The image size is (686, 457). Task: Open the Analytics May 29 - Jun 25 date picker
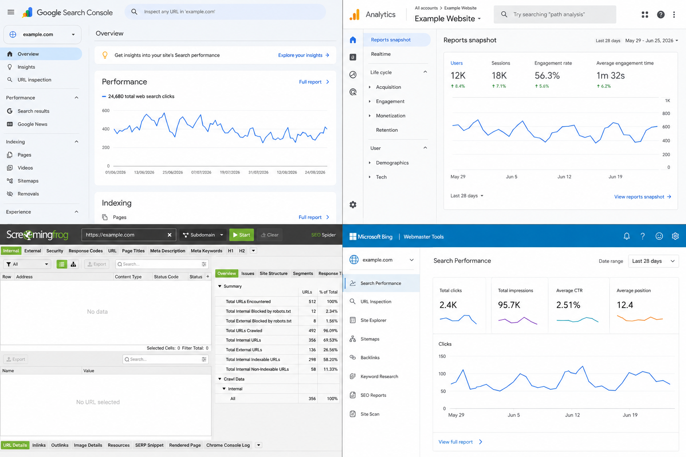pos(652,41)
